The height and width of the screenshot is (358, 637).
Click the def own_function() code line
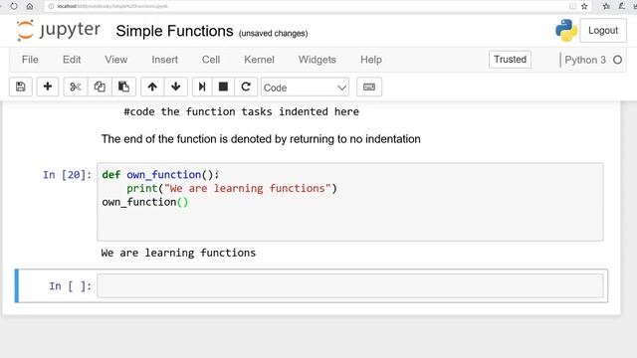click(160, 175)
